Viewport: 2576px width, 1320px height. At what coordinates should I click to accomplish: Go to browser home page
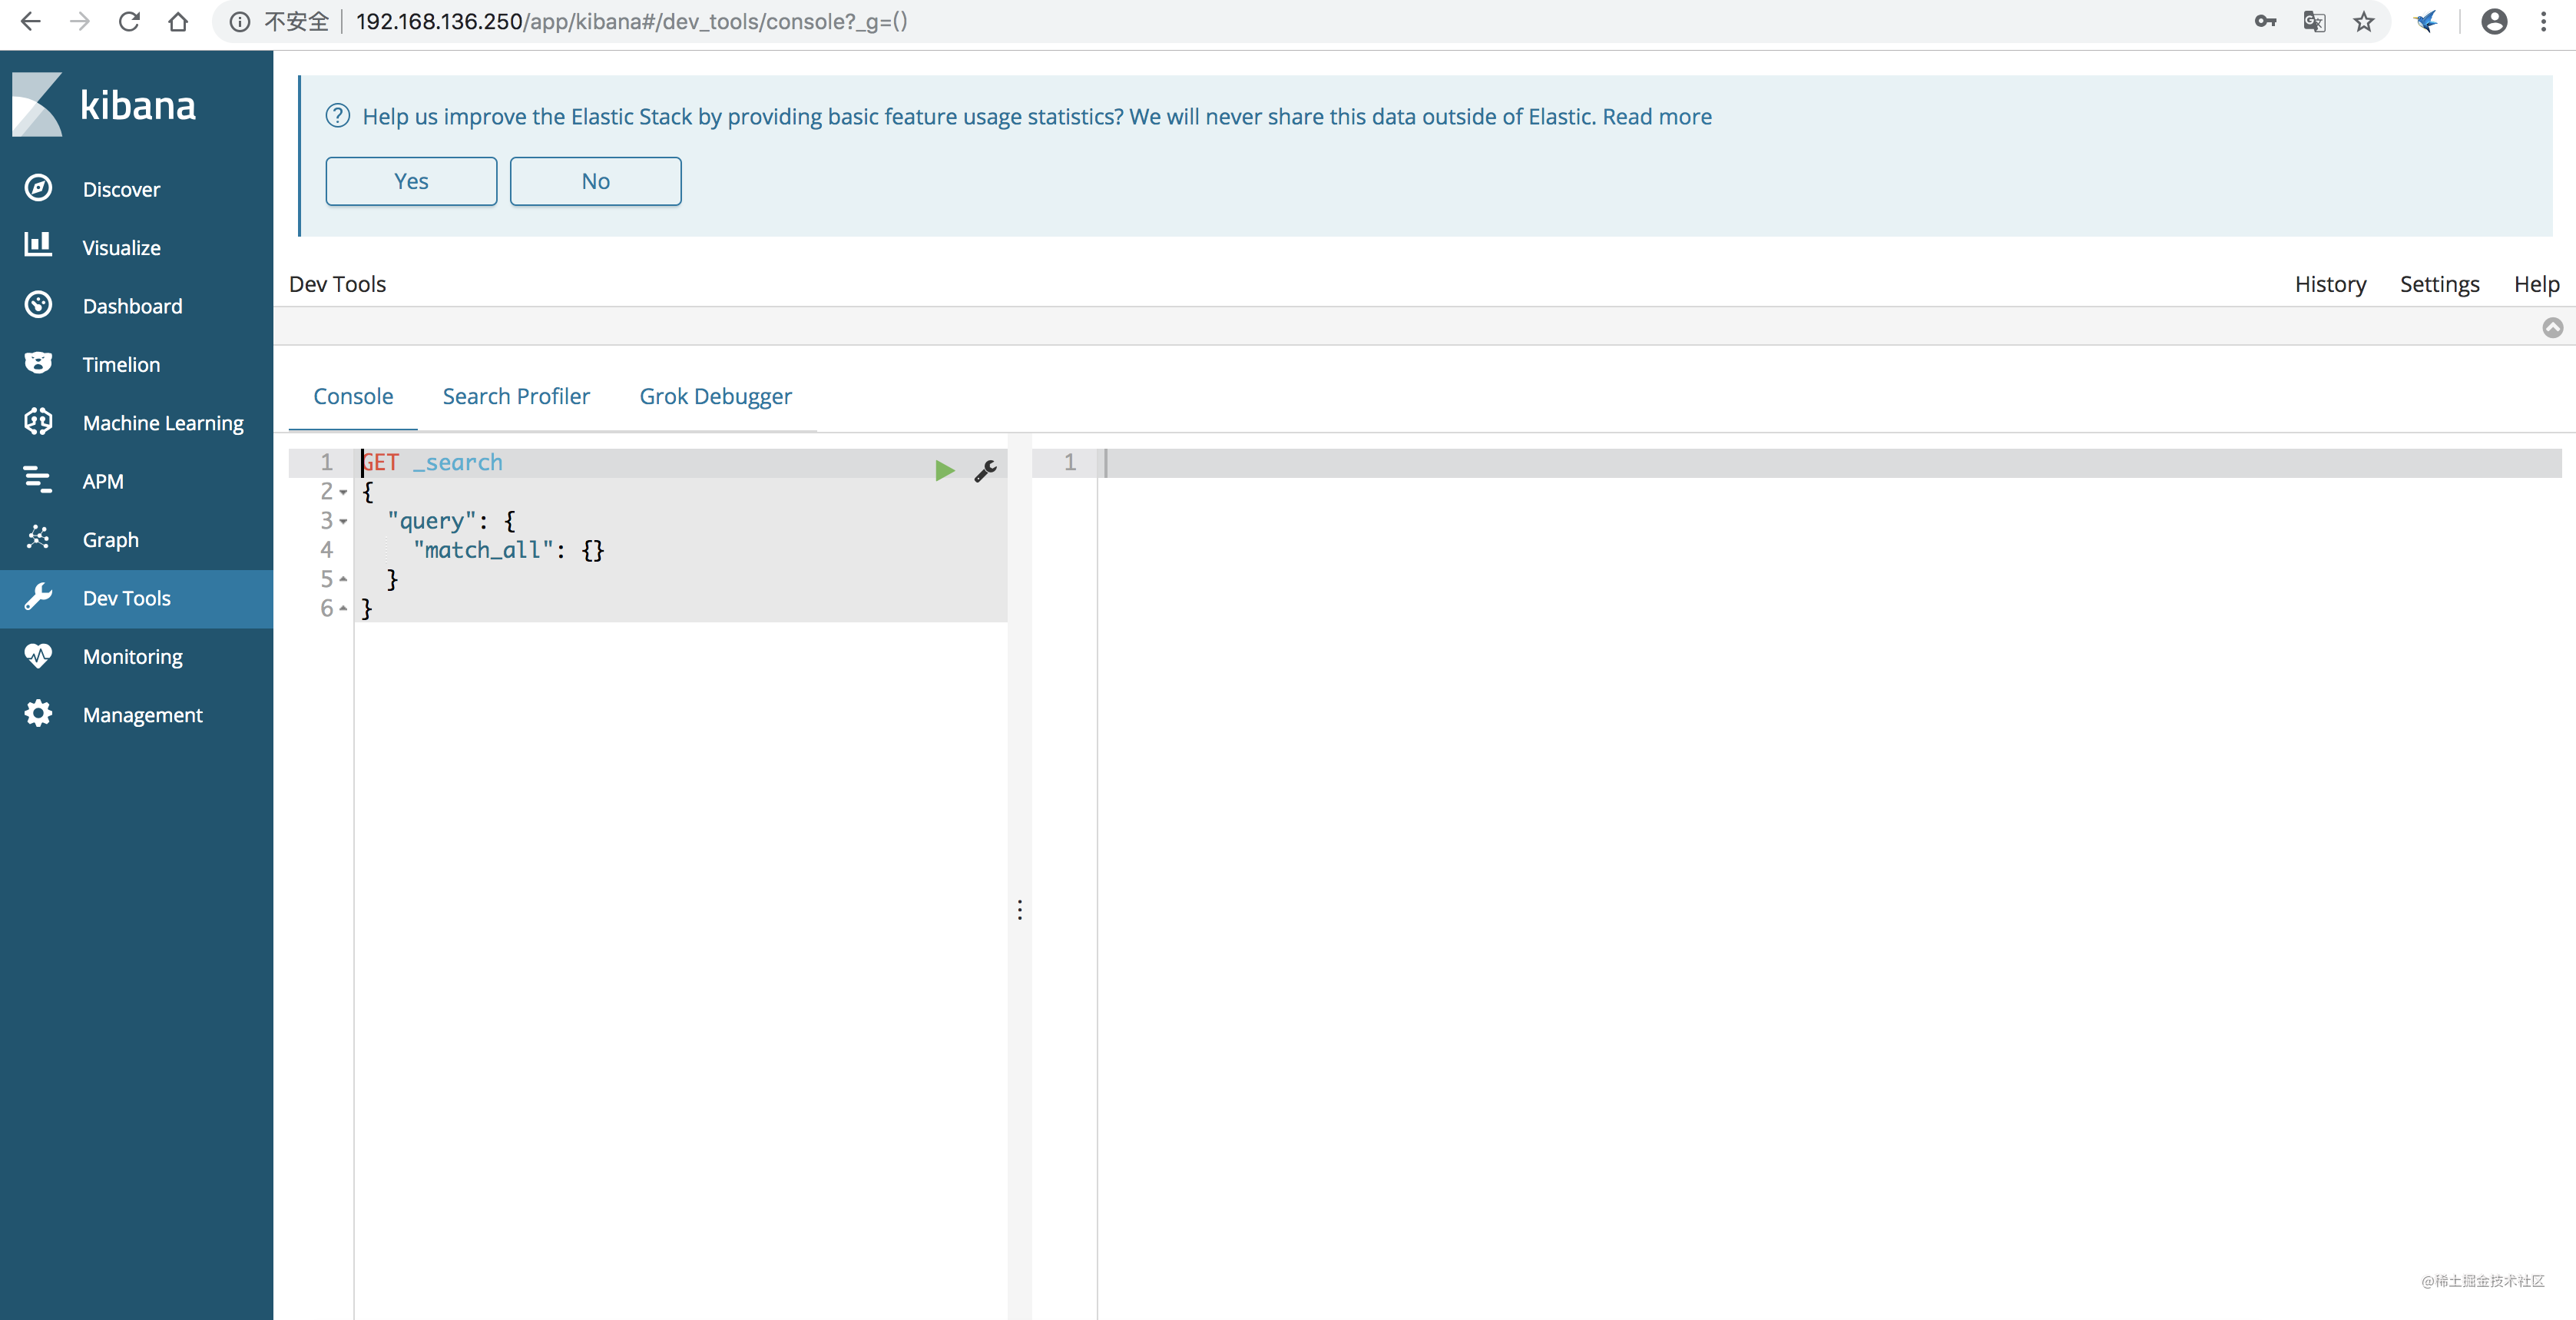coord(178,21)
